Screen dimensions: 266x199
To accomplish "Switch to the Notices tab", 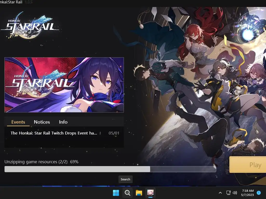I will tap(42, 122).
